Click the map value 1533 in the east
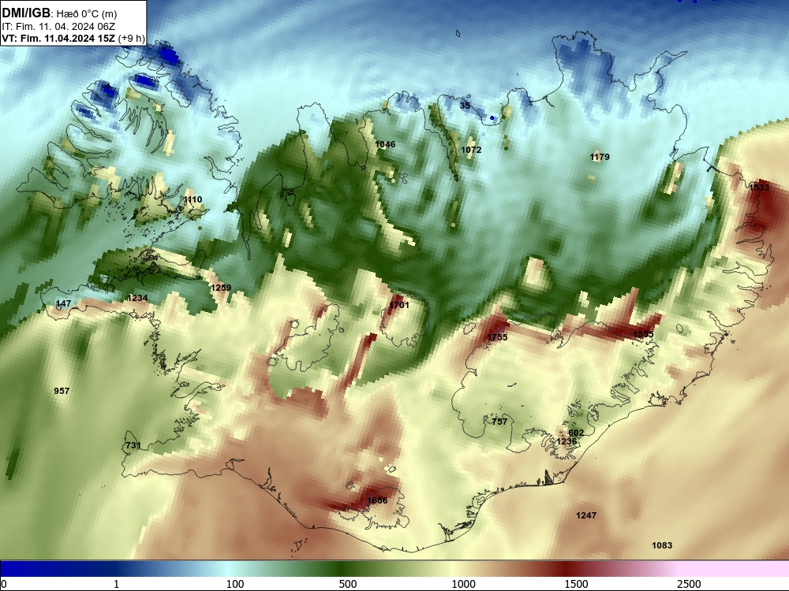Image resolution: width=789 pixels, height=591 pixels. [759, 188]
